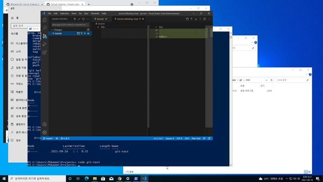Click refresh button in File Explorer address bar
This screenshot has width=323, height=182.
pyautogui.click(x=272, y=80)
